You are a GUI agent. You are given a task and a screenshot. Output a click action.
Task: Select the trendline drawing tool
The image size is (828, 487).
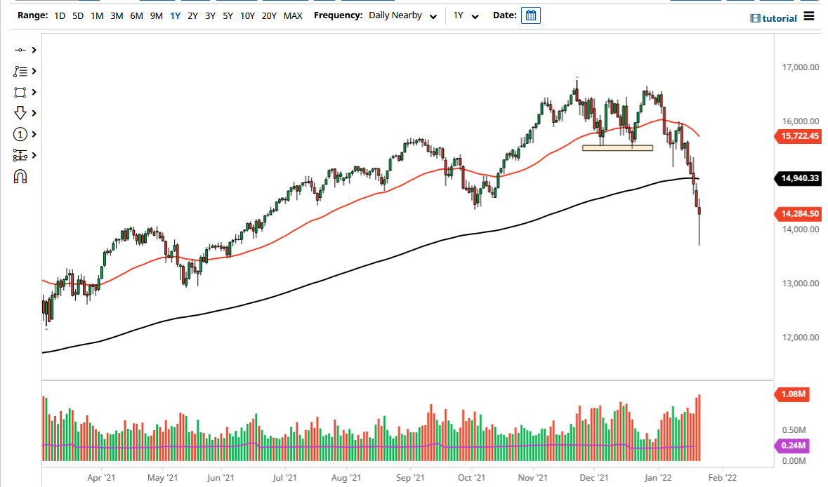pyautogui.click(x=20, y=50)
